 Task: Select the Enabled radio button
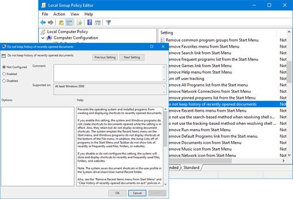(4, 74)
